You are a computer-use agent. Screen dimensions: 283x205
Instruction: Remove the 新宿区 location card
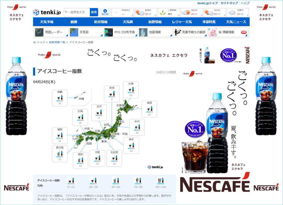[156, 15]
